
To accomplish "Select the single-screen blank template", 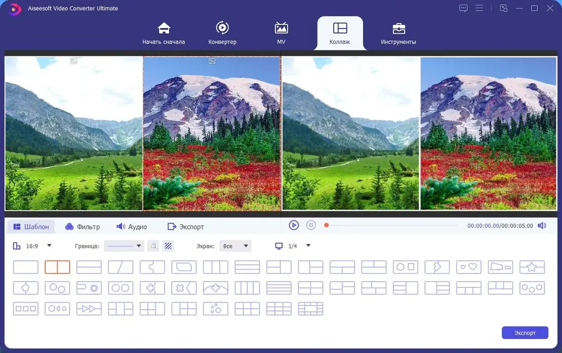I will coord(26,267).
